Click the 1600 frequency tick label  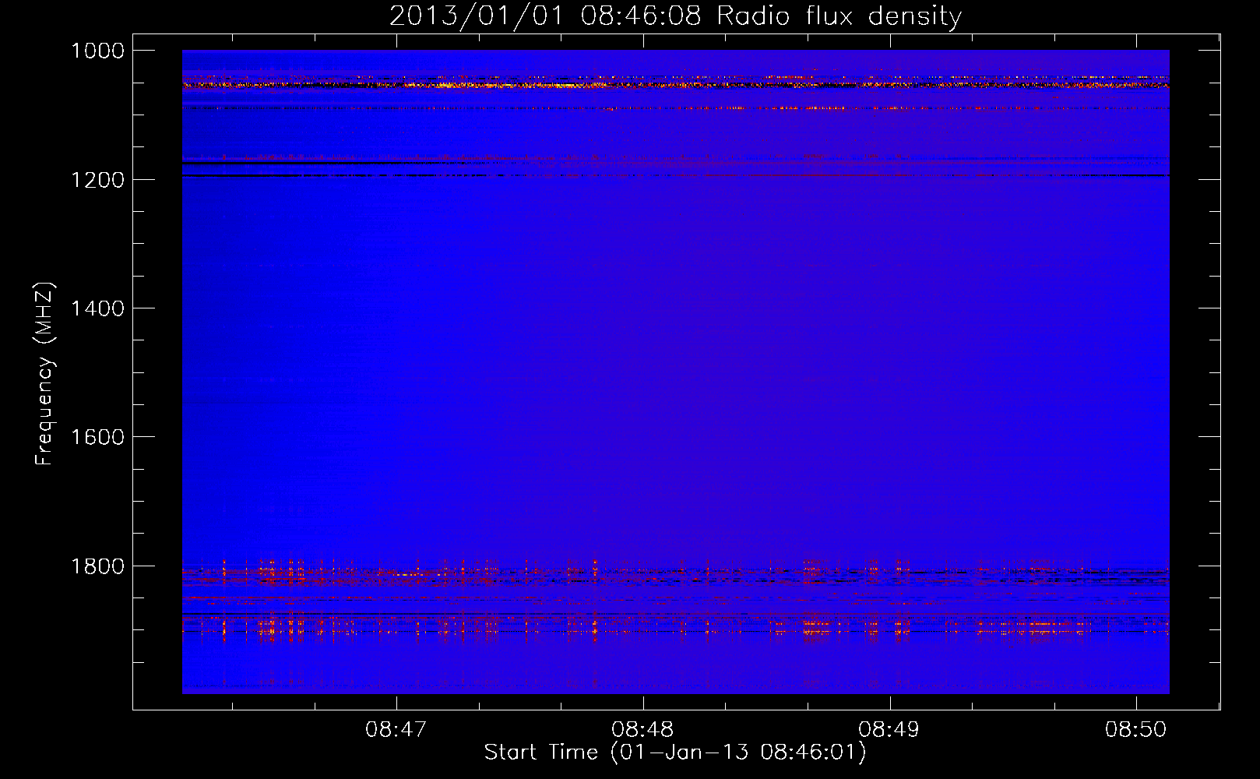pos(97,437)
